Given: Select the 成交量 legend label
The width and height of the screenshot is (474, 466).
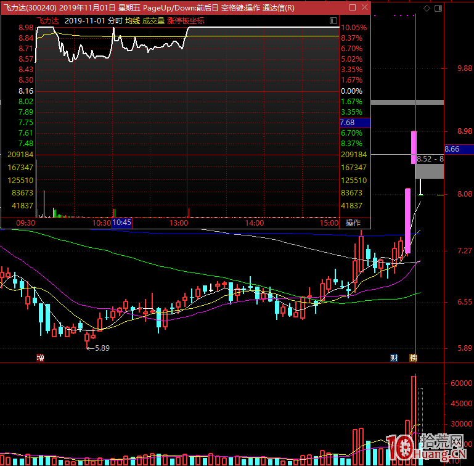Looking at the screenshot, I should 153,20.
